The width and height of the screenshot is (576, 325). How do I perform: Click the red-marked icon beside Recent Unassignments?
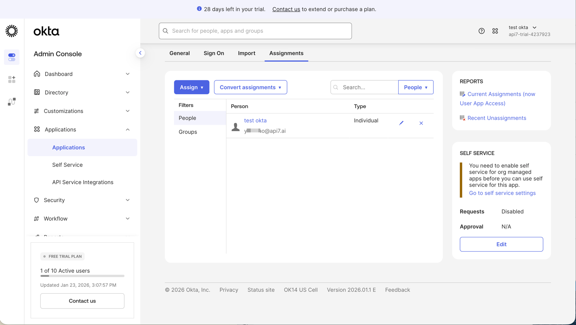pos(462,118)
